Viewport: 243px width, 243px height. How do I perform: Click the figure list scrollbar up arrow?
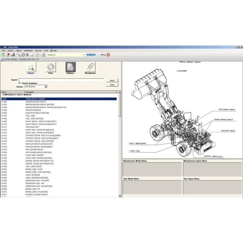[x=119, y=92]
